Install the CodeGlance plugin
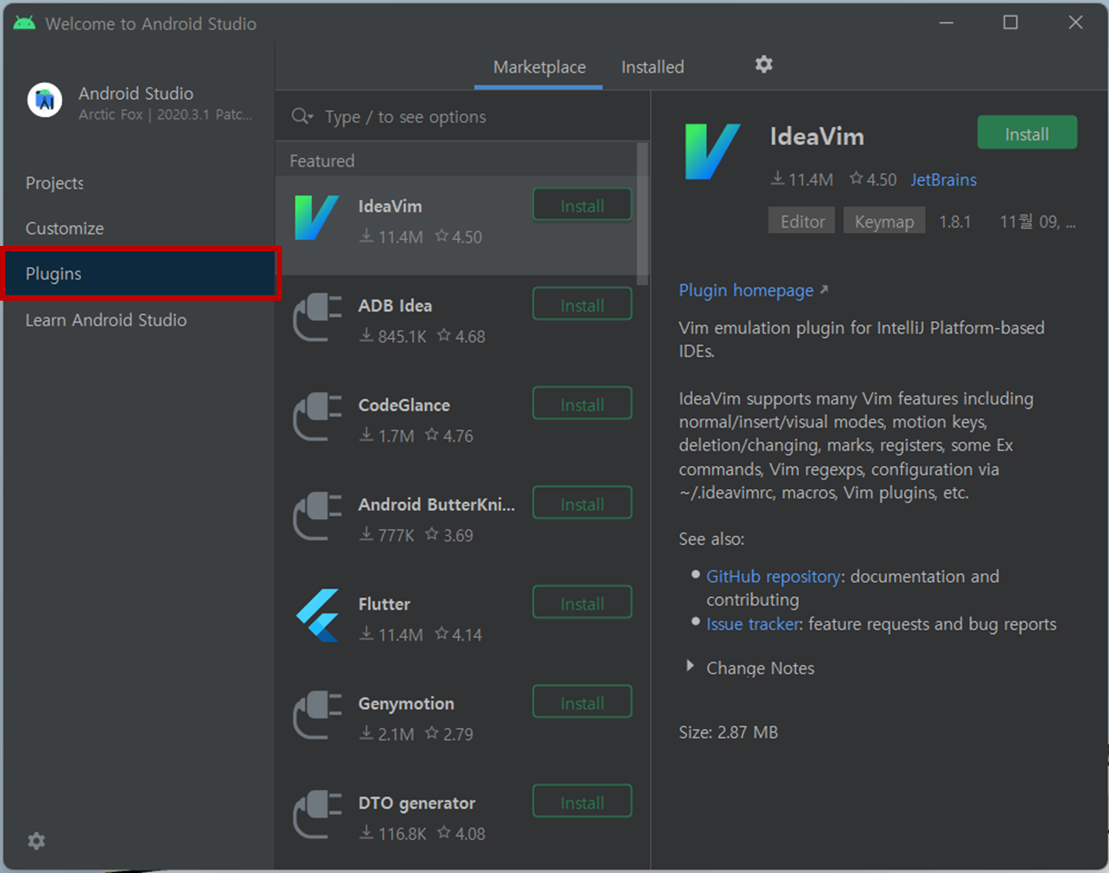This screenshot has width=1109, height=873. click(582, 404)
